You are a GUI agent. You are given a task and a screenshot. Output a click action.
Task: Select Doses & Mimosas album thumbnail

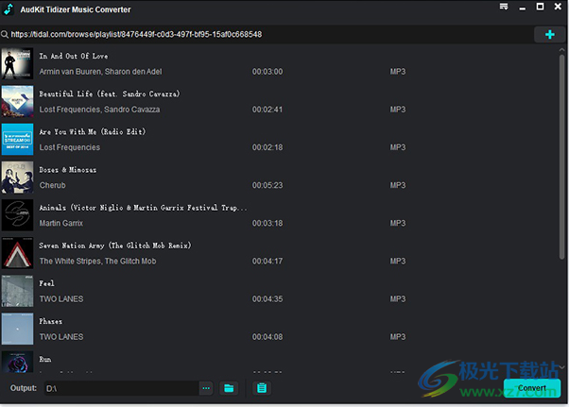pos(17,178)
